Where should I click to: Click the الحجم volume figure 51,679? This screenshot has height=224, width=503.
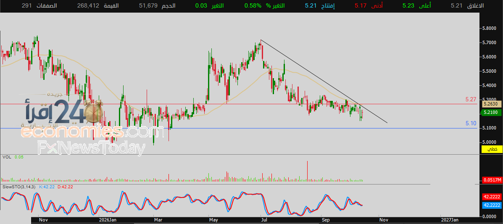pos(148,6)
